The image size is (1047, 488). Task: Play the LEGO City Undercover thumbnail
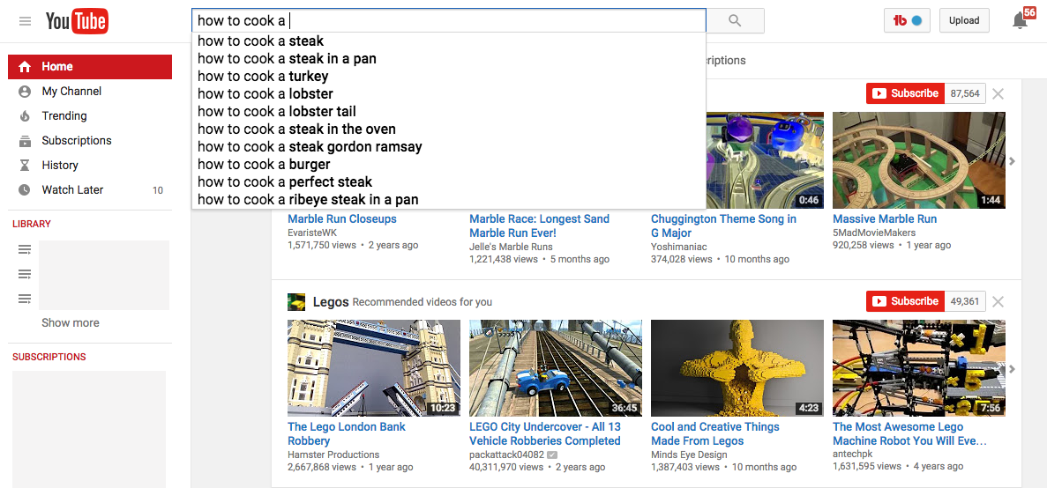point(556,368)
